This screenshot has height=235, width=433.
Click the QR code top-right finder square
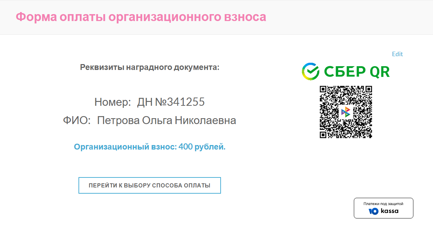tap(369, 89)
